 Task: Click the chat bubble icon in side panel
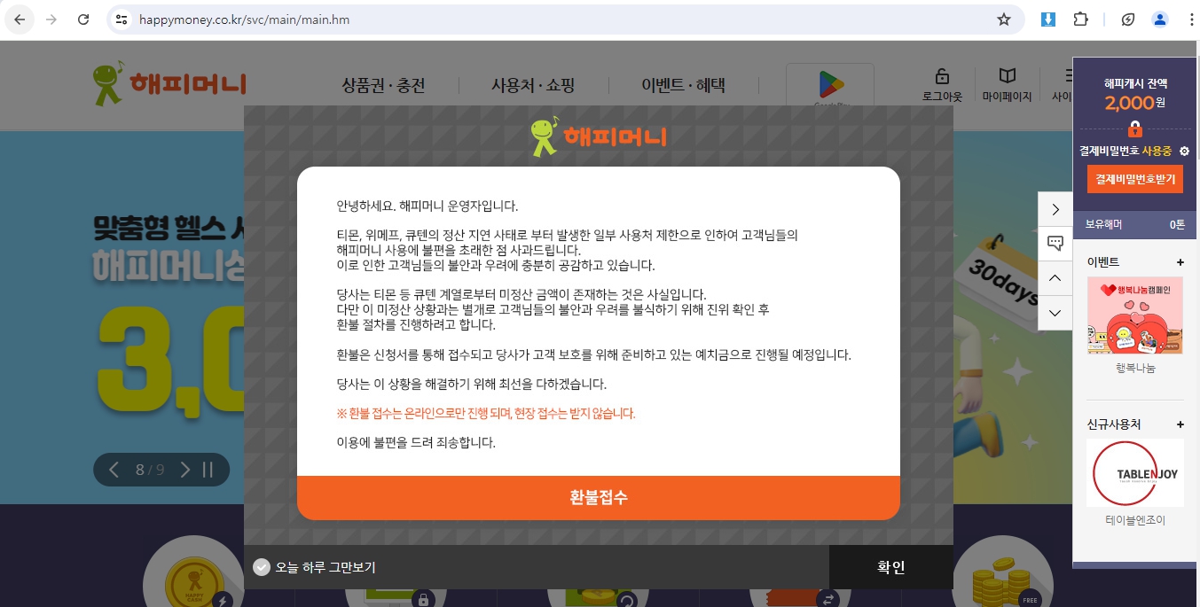(x=1055, y=243)
